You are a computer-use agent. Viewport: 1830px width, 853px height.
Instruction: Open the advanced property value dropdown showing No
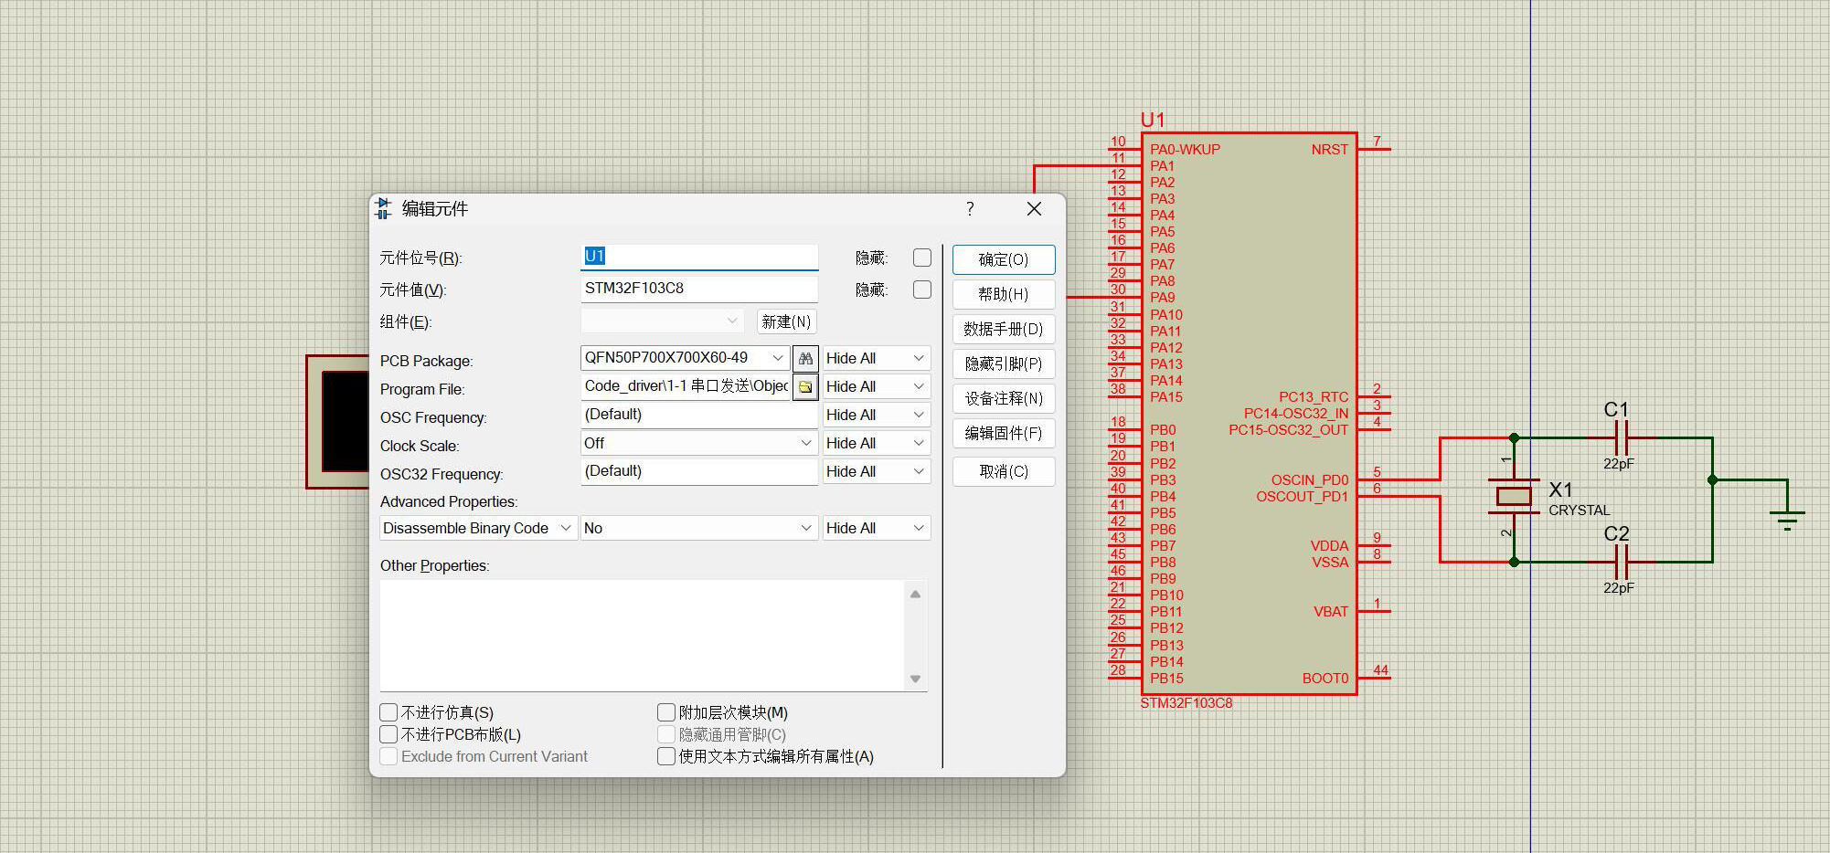(698, 528)
